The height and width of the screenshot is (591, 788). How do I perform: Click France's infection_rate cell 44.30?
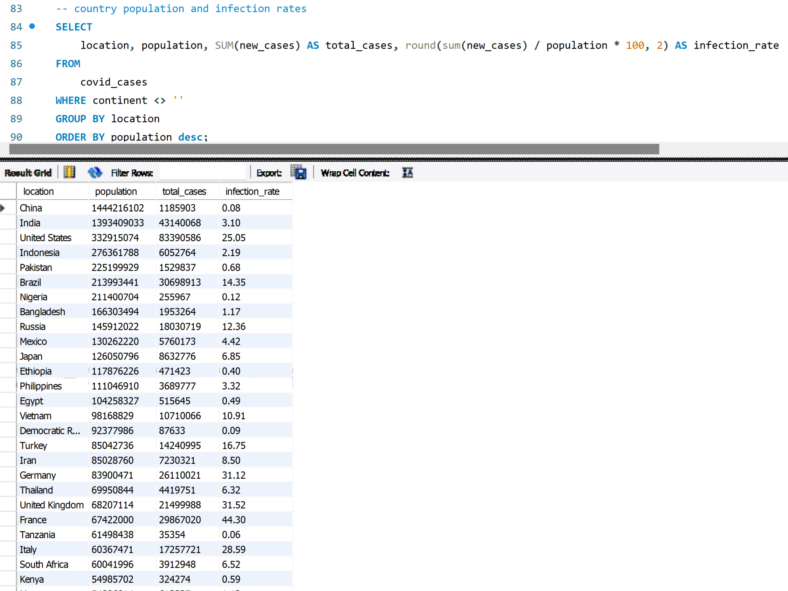point(234,520)
